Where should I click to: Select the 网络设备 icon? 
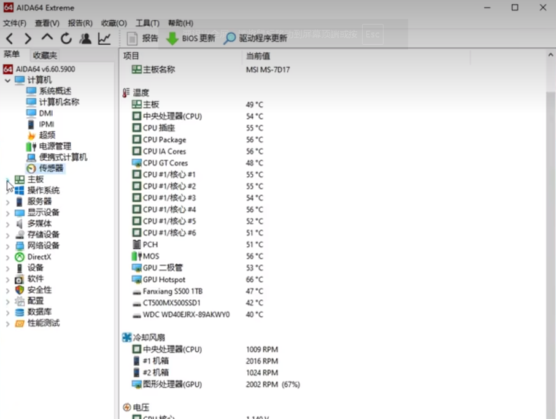[x=20, y=245]
